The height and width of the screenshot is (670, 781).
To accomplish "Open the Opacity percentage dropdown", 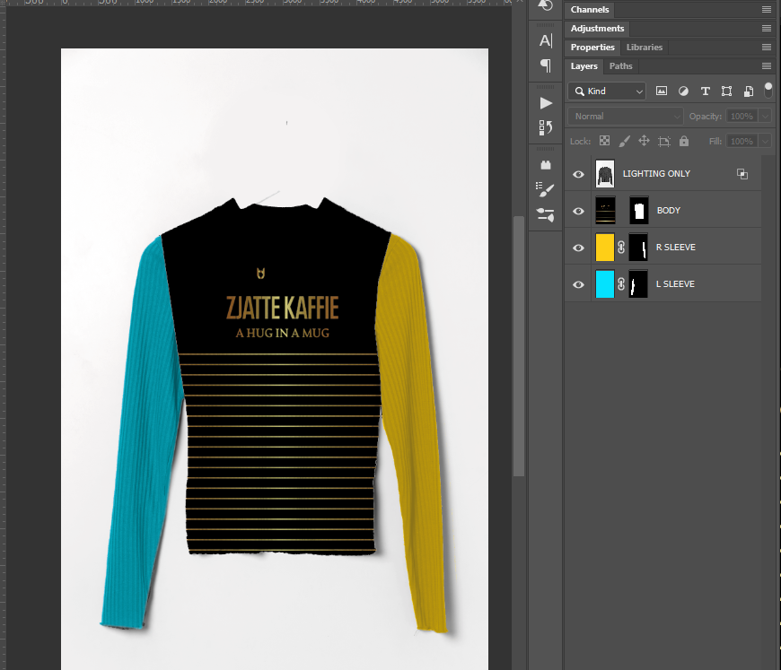I will (765, 116).
